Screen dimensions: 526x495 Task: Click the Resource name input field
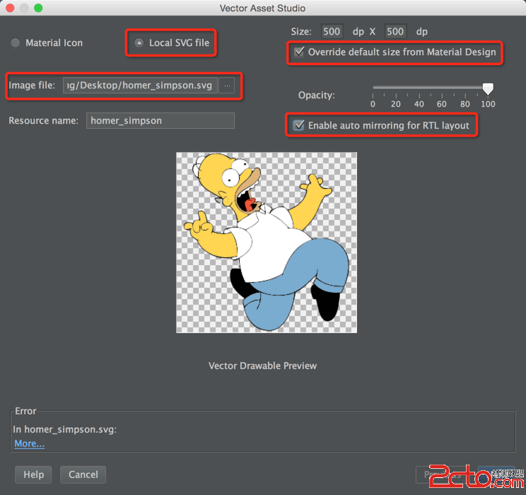[160, 120]
